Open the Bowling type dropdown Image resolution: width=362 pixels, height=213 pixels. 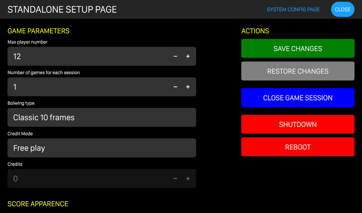(x=101, y=117)
